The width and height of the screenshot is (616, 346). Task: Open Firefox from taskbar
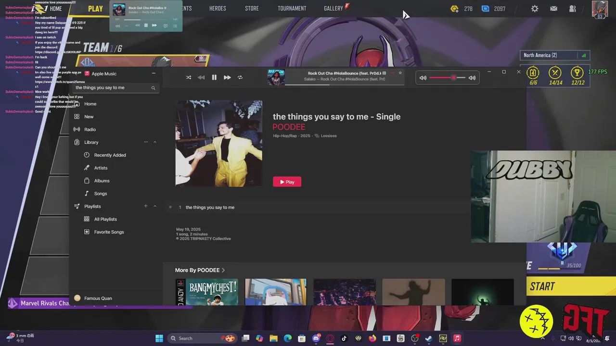pyautogui.click(x=372, y=338)
